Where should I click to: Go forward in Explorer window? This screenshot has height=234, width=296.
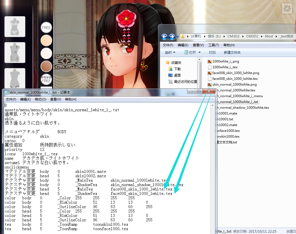tap(172, 37)
